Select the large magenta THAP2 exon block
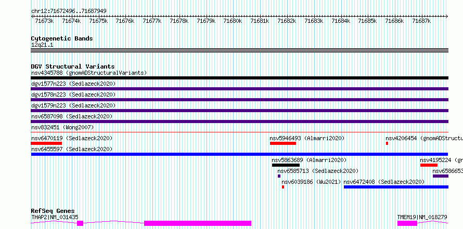The width and height of the screenshot is (463, 229). pyautogui.click(x=198, y=223)
